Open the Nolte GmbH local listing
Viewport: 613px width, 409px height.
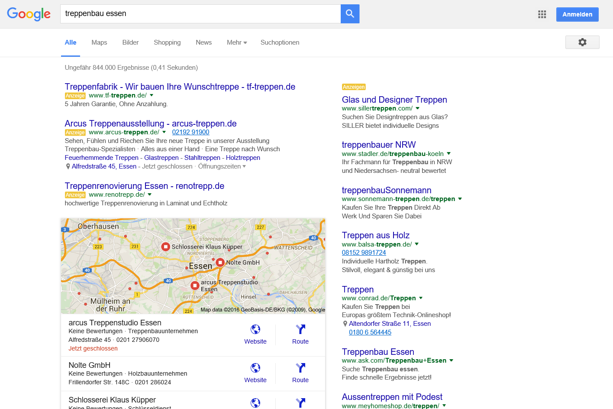coord(89,365)
